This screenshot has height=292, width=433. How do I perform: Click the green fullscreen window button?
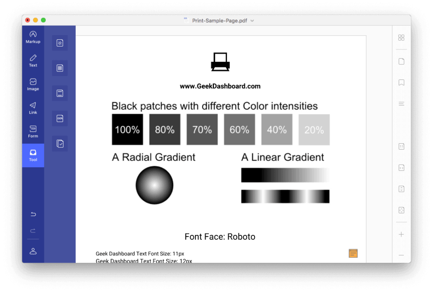[44, 20]
